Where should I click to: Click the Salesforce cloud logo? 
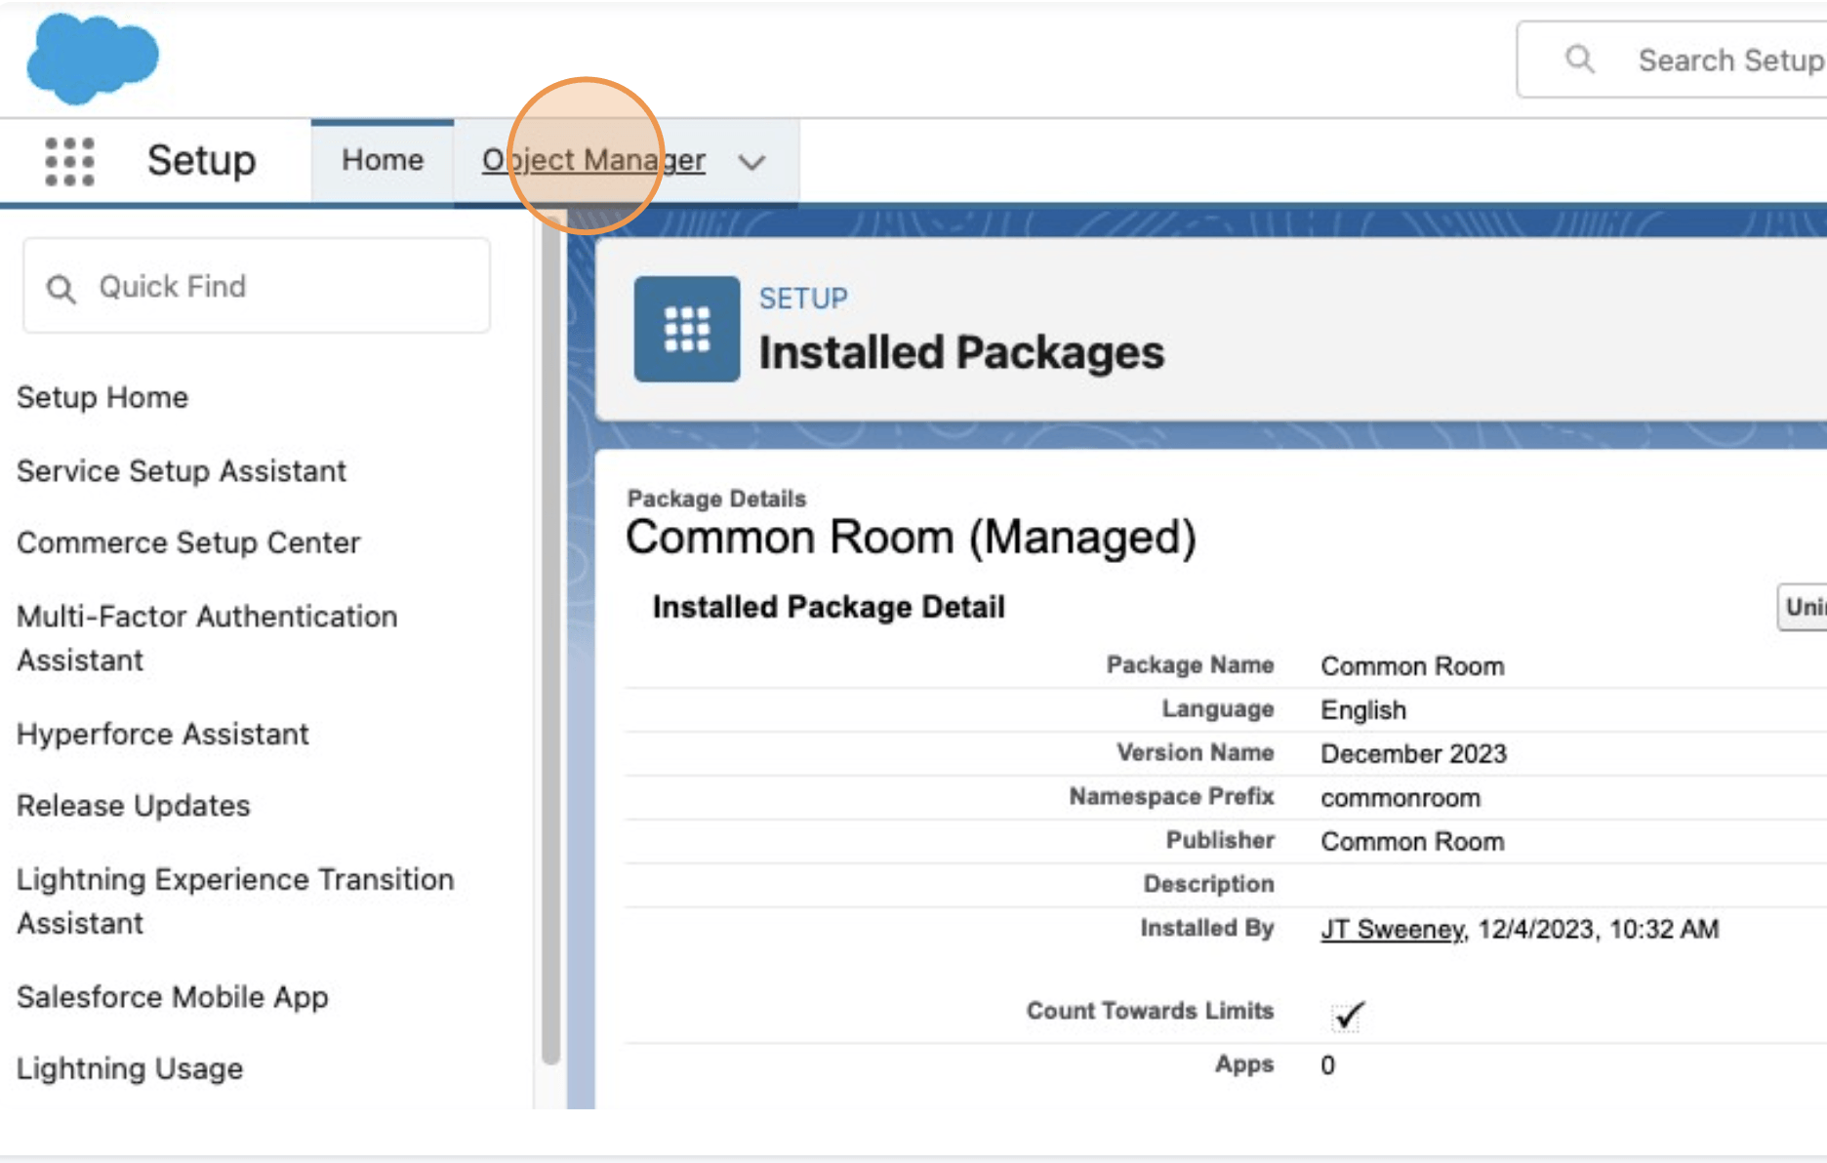[x=92, y=59]
